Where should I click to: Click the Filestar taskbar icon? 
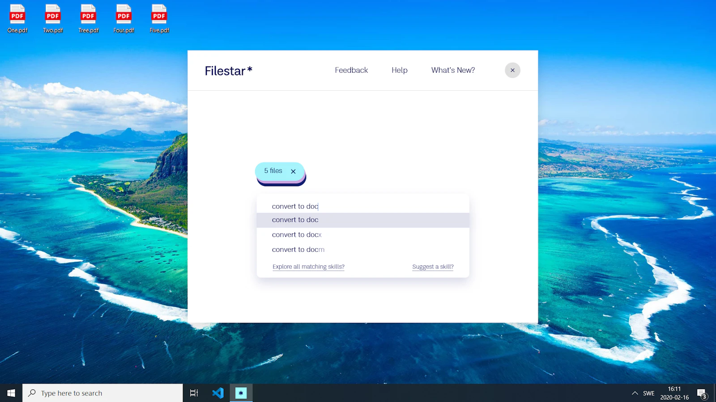point(241,393)
